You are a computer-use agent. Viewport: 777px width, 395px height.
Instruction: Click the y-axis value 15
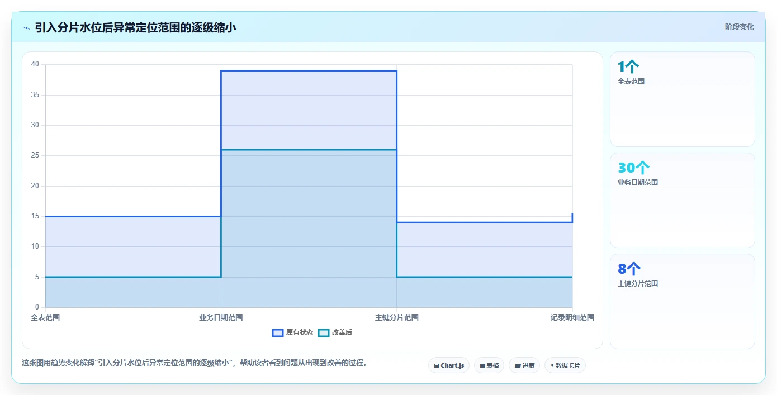click(35, 216)
